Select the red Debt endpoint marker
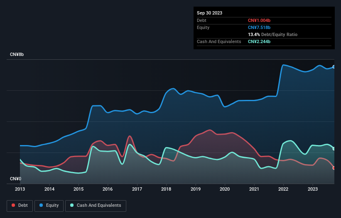The height and width of the screenshot is (218, 341). (334, 168)
